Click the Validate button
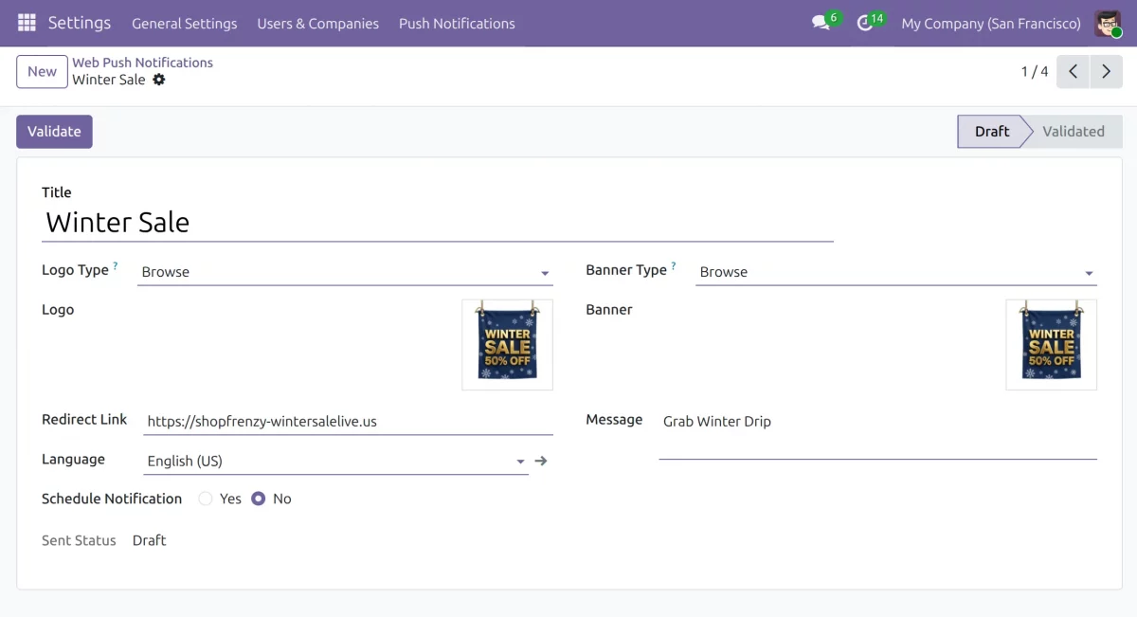 54,132
